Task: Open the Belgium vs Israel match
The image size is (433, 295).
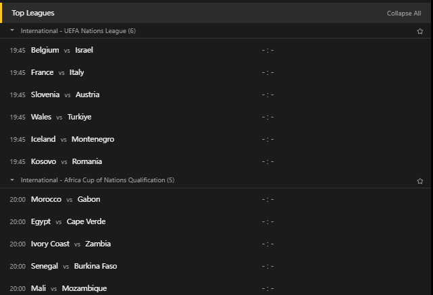Action: [x=215, y=50]
